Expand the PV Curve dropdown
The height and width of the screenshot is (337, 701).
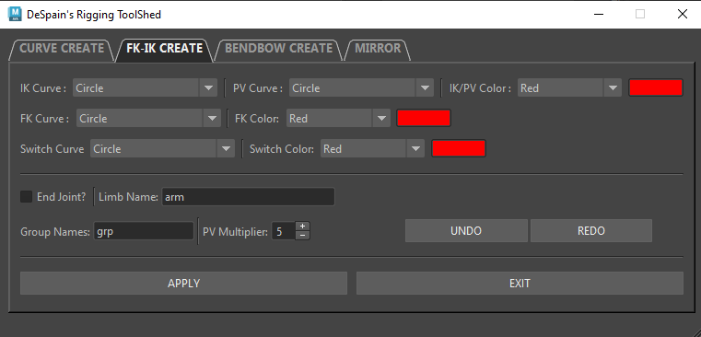361,88
